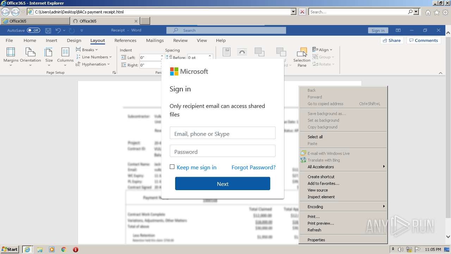Viewport: 451px width, 254px height.
Task: Click the Indent Right value field
Action: coord(150,65)
